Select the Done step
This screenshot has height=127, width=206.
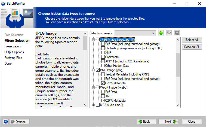(x=8, y=63)
